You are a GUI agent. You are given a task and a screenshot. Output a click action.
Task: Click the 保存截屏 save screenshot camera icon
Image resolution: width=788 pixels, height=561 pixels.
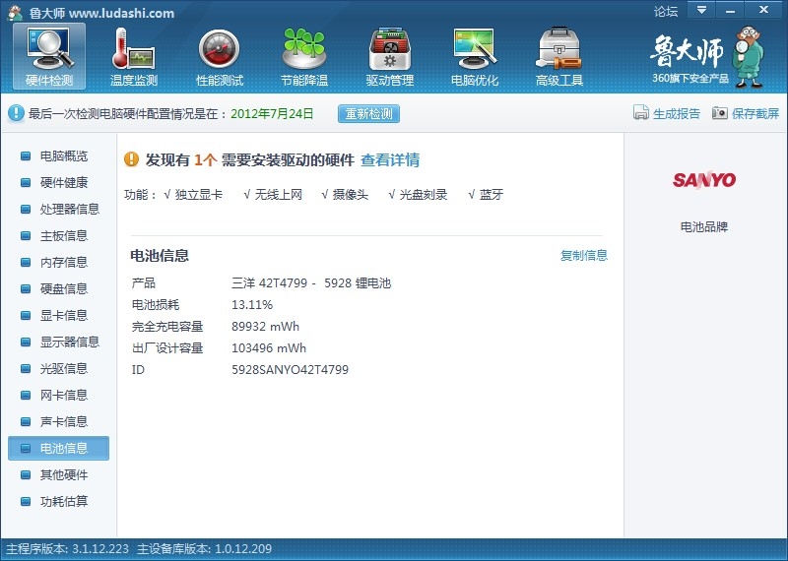(720, 113)
